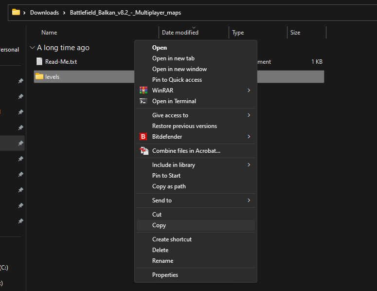Click the folder icon in address bar
This screenshot has width=377, height=291.
16,12
